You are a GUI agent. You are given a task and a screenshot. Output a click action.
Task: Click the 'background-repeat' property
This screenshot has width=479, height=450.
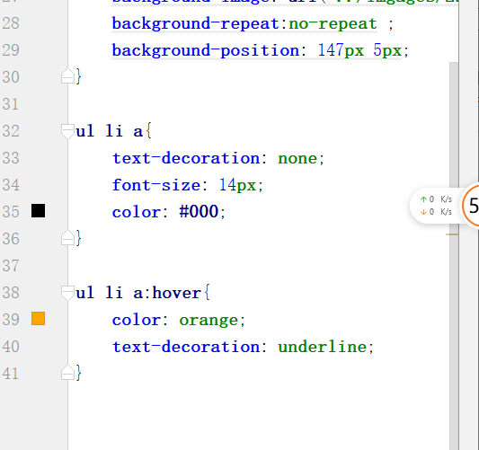pos(196,24)
